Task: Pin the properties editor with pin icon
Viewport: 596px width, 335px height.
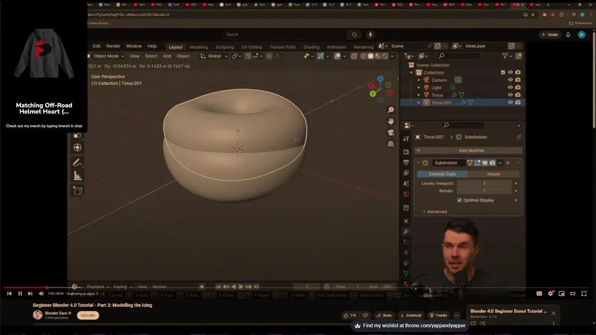Action: (x=519, y=137)
